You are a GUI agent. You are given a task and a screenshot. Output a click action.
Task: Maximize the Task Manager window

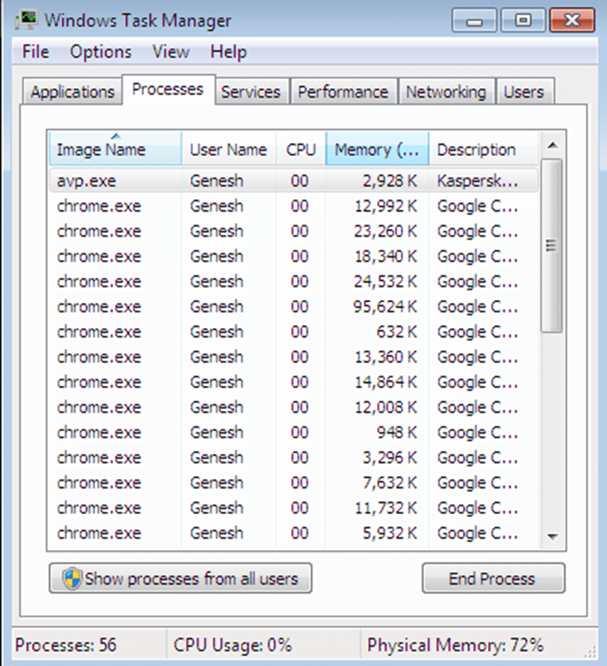click(523, 20)
